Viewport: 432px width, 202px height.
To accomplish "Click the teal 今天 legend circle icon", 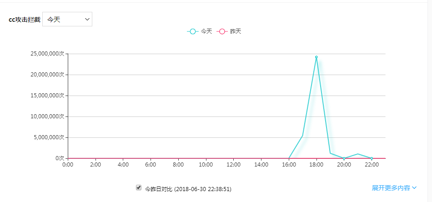I will pos(193,31).
